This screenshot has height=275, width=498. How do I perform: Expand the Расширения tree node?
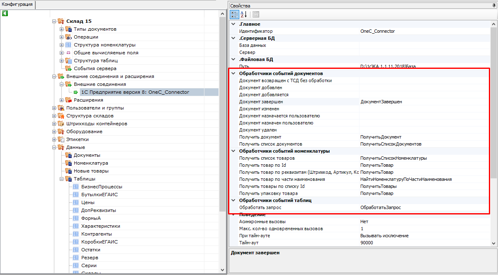pyautogui.click(x=62, y=100)
